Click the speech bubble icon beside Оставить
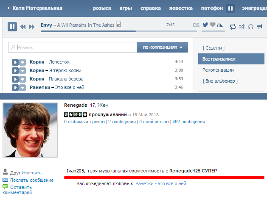The height and width of the screenshot is (197, 267). click(x=5, y=187)
